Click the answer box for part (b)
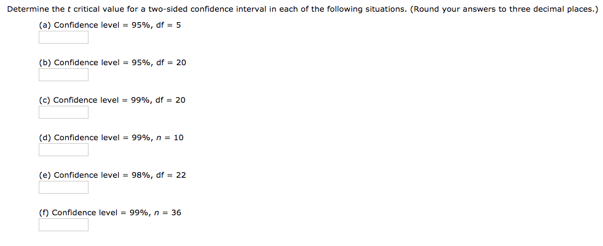This screenshot has width=603, height=246. (63, 75)
